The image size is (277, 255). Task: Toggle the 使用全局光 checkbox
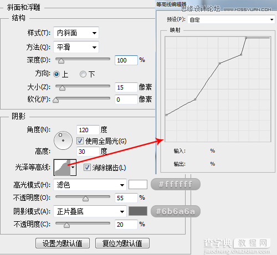pyautogui.click(x=80, y=141)
